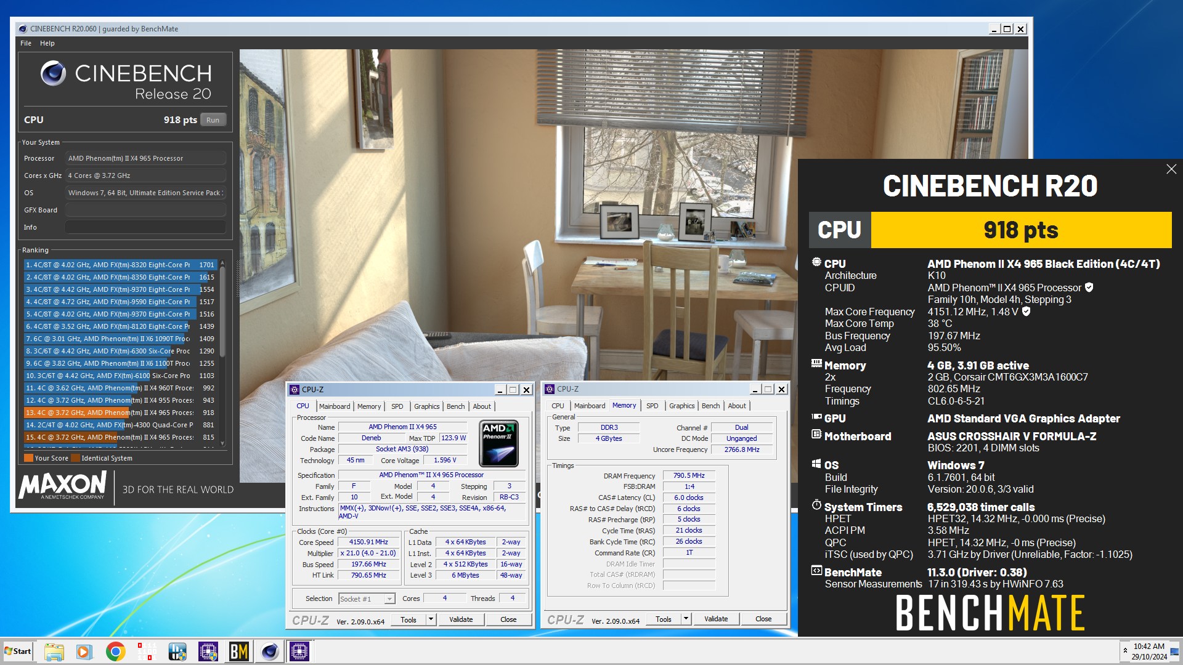Viewport: 1183px width, 665px height.
Task: Expand Tools dropdown arrow in Memory CPU-Z
Action: 686,619
